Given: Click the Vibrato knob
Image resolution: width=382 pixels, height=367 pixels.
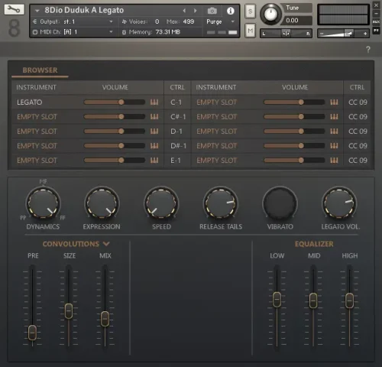Looking at the screenshot, I should (280, 203).
